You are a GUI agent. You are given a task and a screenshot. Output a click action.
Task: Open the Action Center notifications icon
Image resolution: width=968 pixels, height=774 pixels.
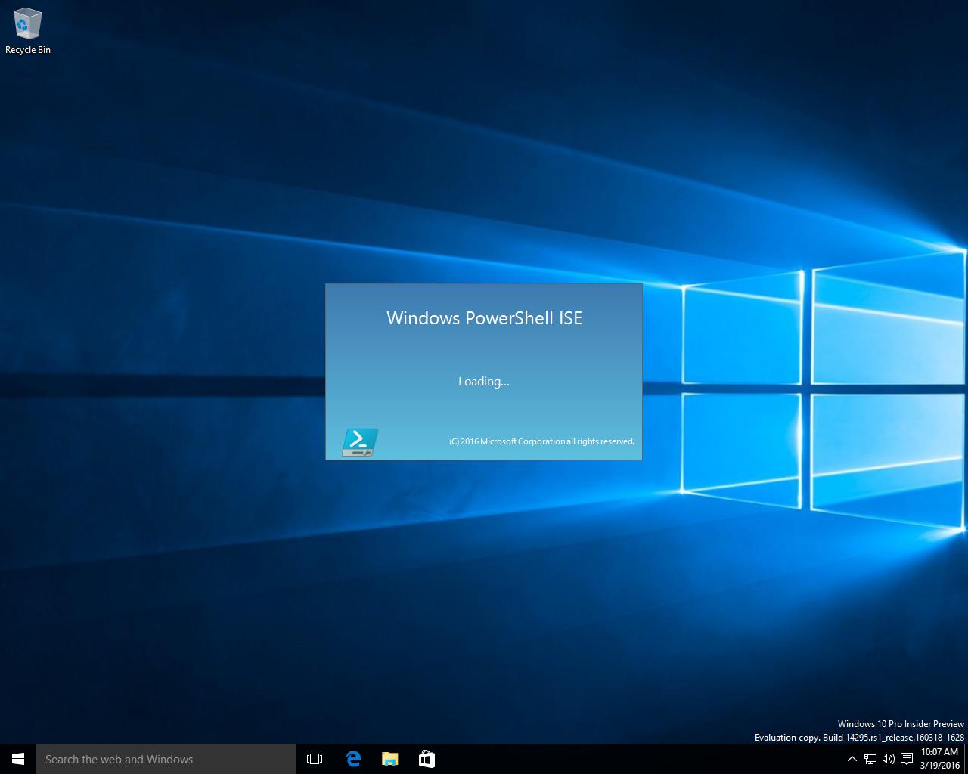pos(907,759)
